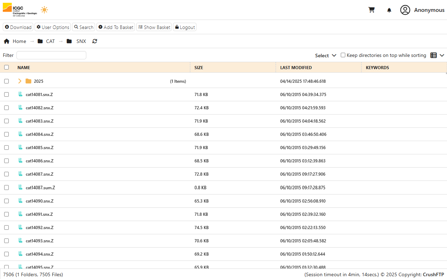Open the list view mode dropdown
The height and width of the screenshot is (279, 447).
pos(437,55)
